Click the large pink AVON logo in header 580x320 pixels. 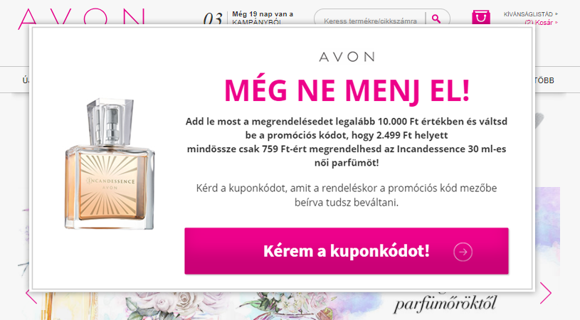tap(81, 18)
